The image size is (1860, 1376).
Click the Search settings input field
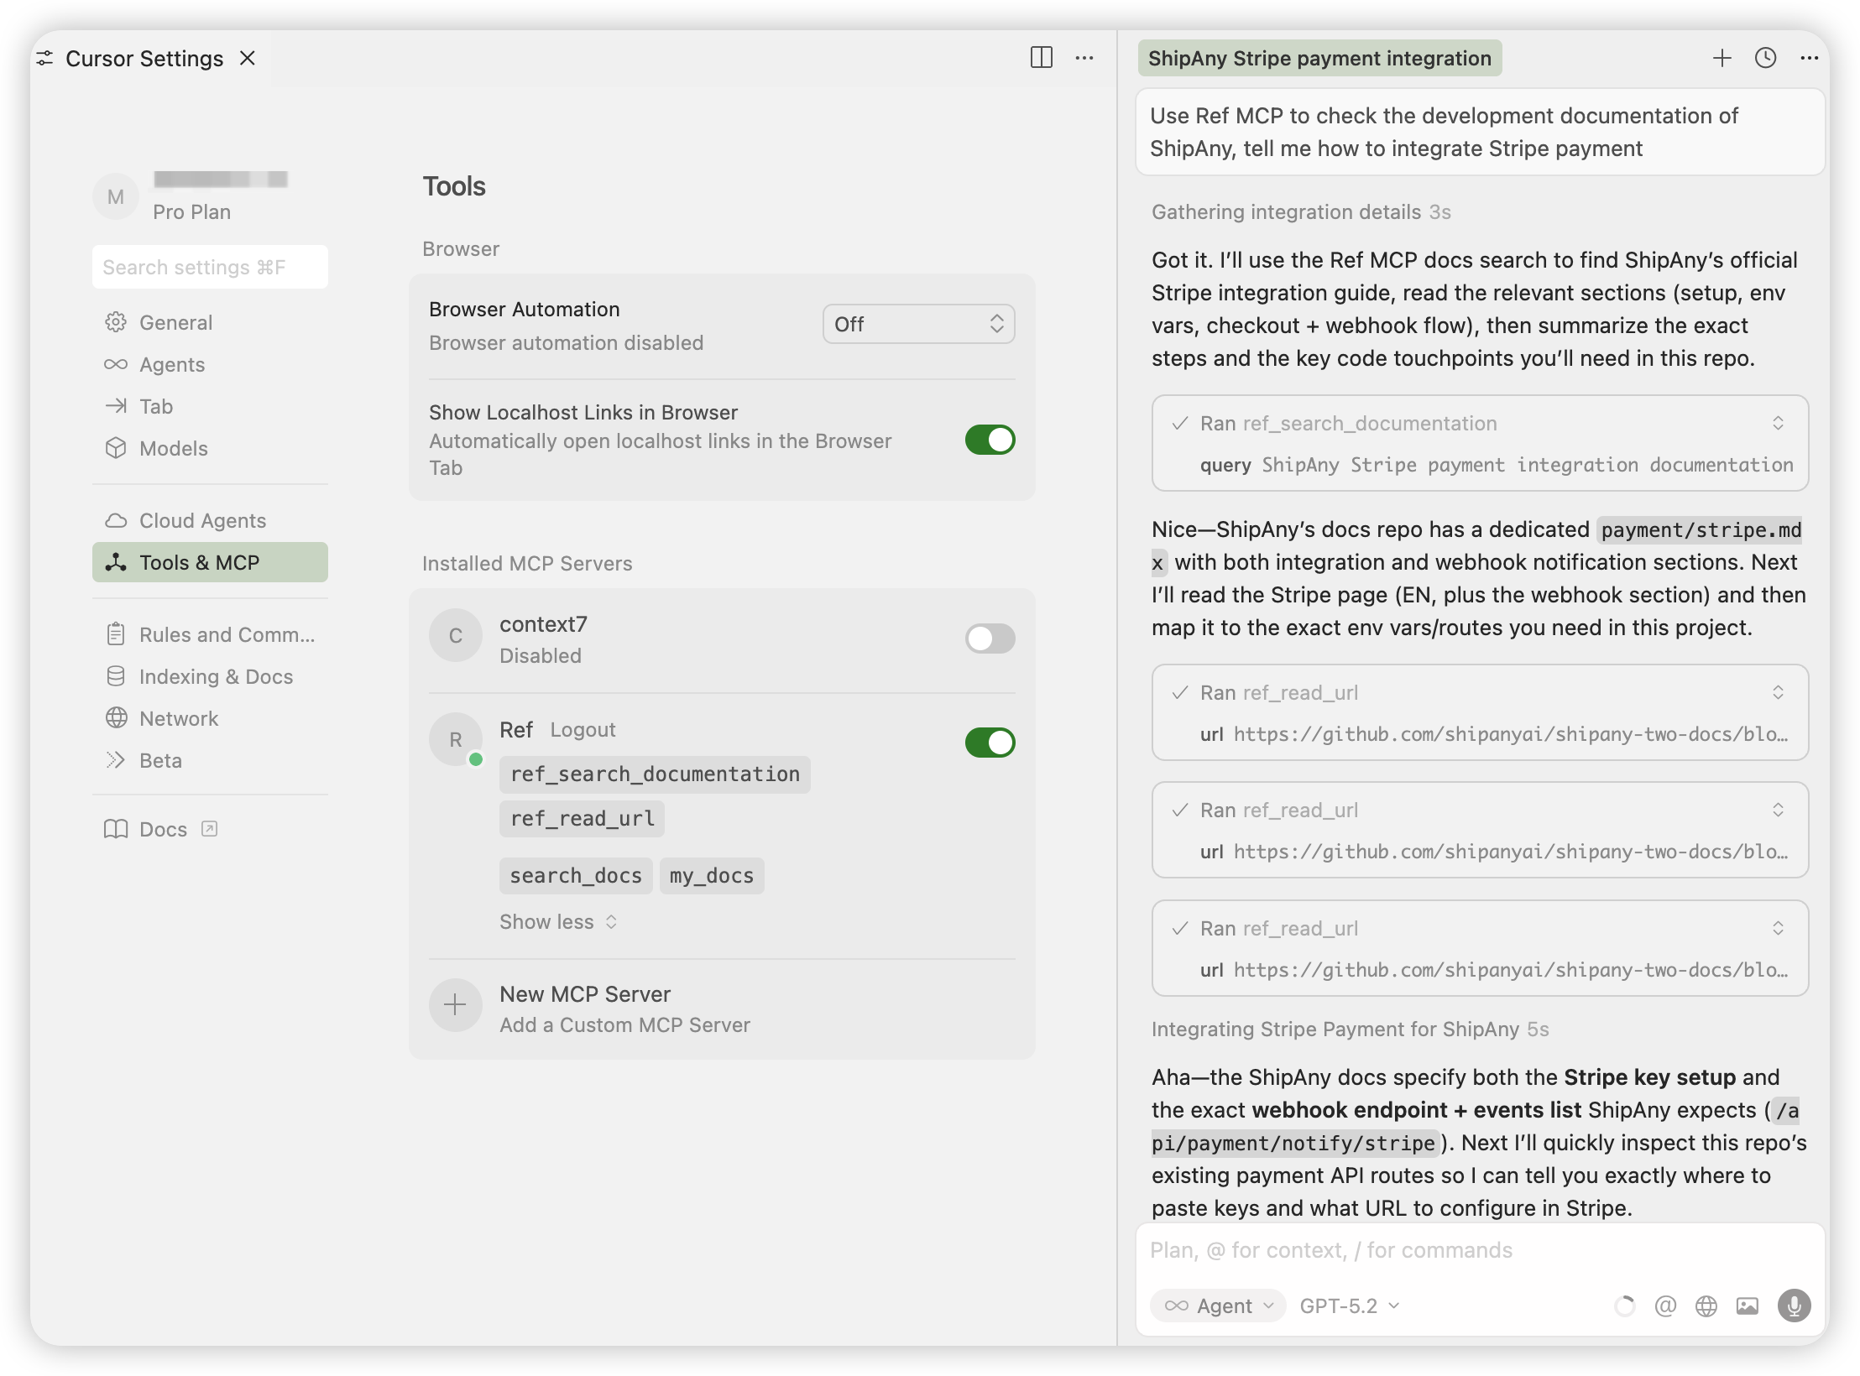coord(210,267)
